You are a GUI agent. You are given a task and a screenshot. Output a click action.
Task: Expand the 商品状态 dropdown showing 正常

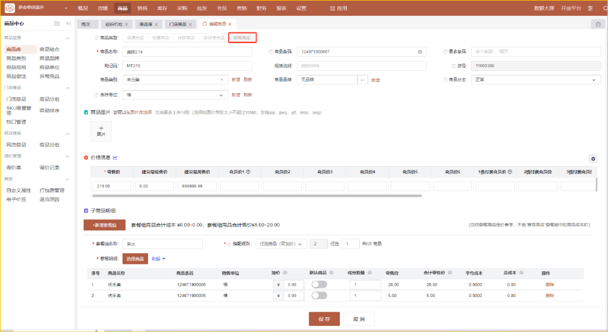point(536,80)
